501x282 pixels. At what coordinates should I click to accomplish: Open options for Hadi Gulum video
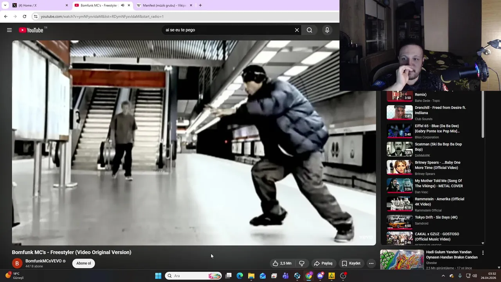pyautogui.click(x=483, y=253)
